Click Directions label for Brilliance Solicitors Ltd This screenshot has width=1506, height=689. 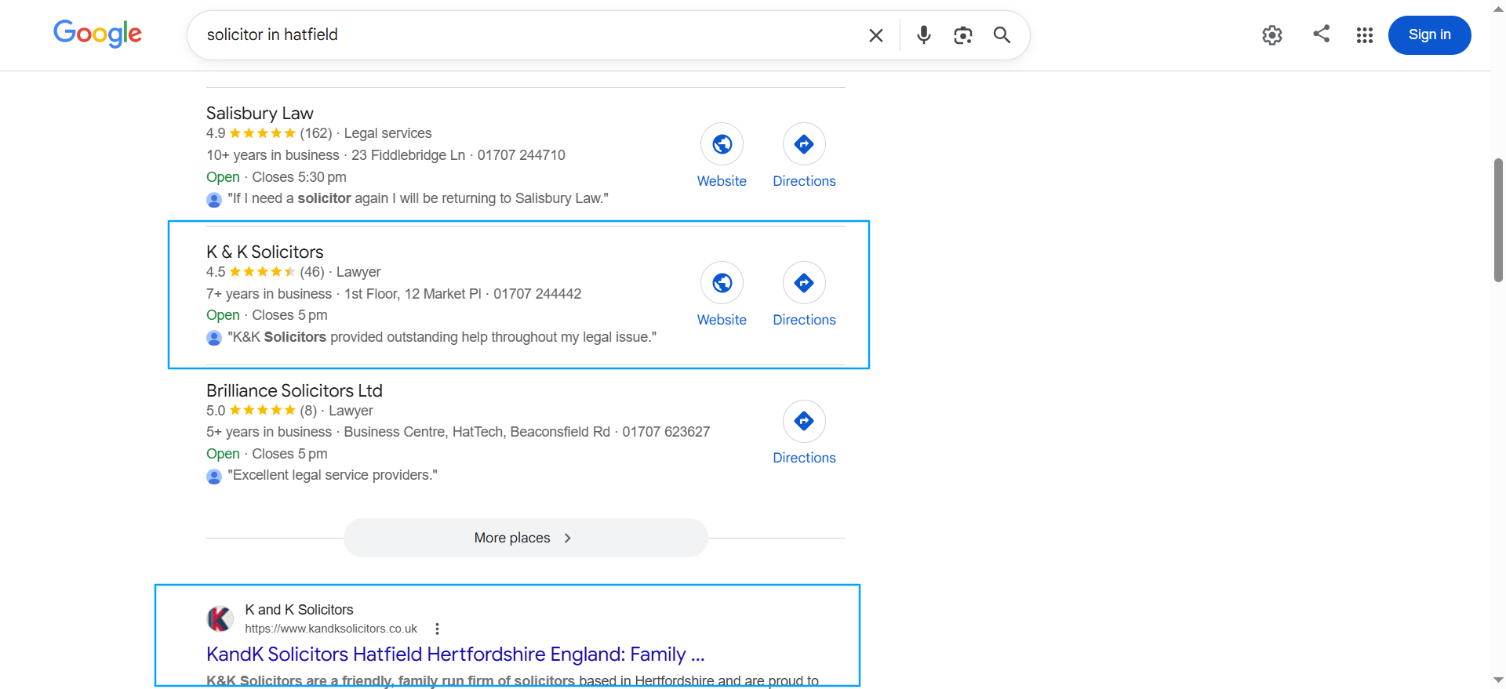coord(804,458)
